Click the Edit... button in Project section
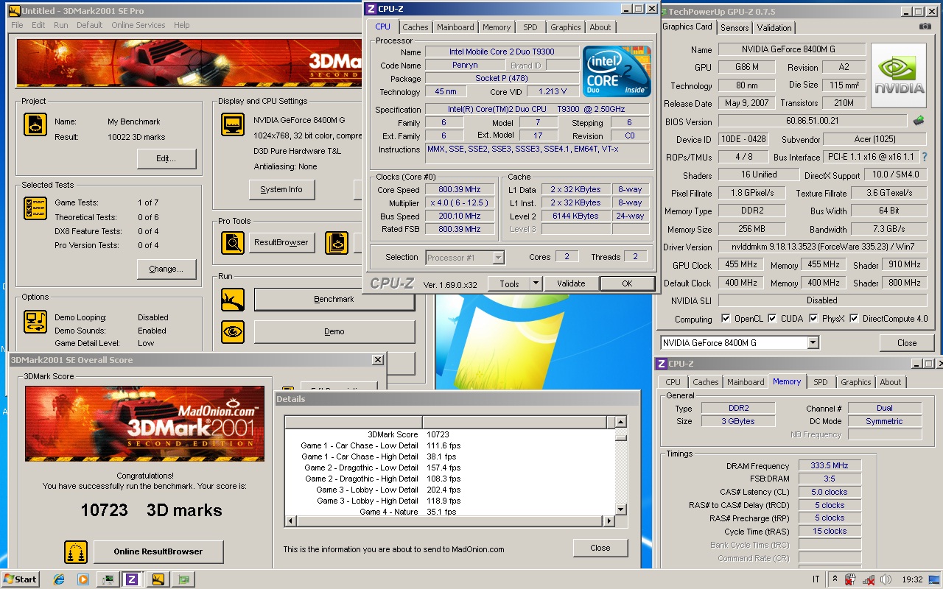The image size is (943, 589). 166,158
